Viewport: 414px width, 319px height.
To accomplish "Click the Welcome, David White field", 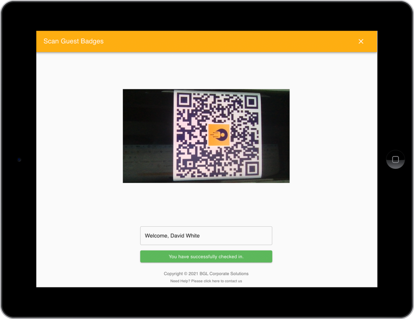I will [206, 236].
